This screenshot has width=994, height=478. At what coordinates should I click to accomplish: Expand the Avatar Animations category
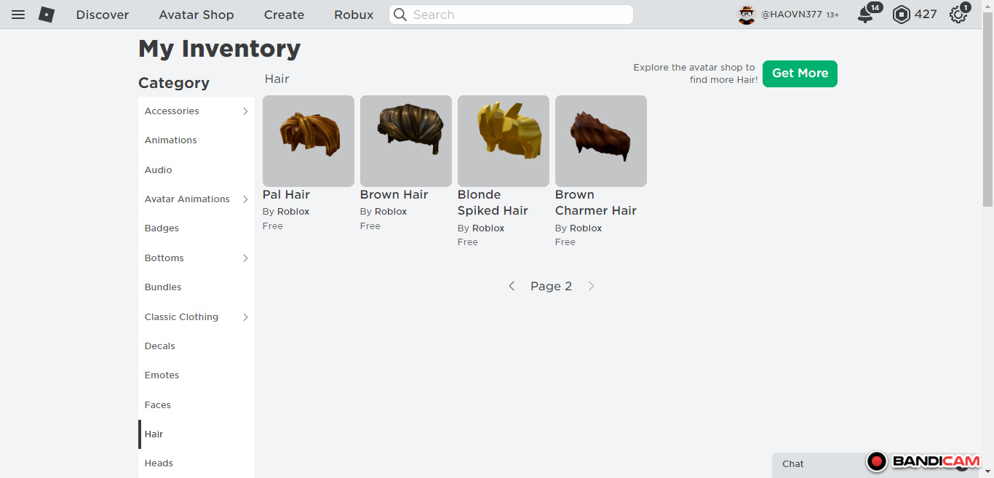[x=245, y=199]
